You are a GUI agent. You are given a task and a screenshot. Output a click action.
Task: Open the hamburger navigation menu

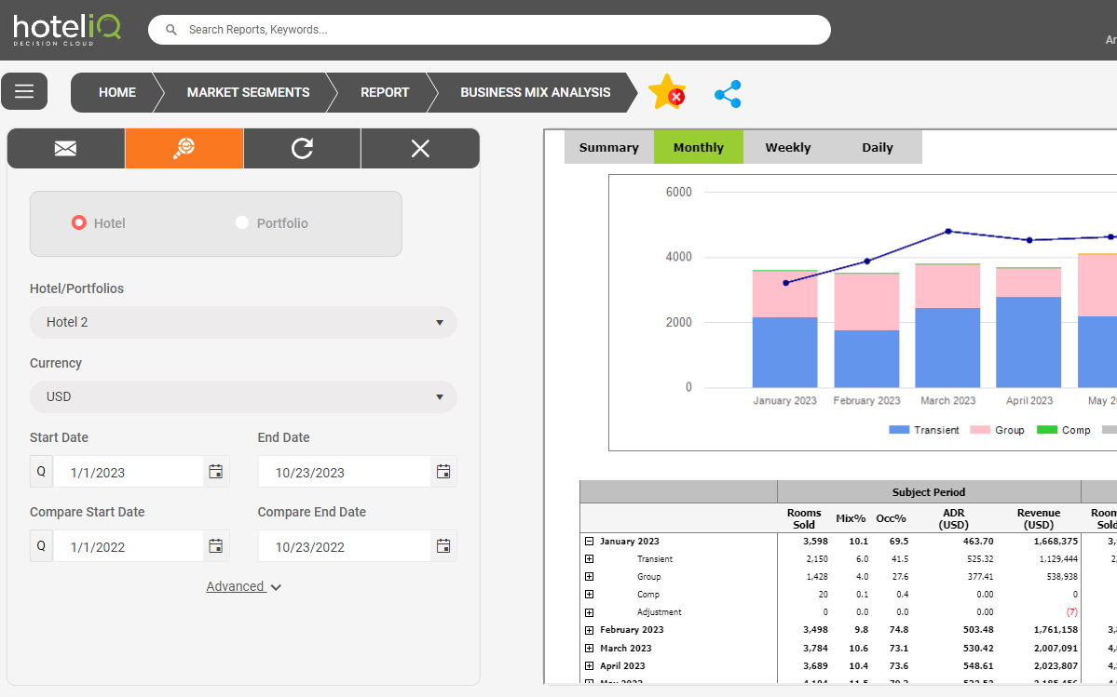pyautogui.click(x=24, y=91)
